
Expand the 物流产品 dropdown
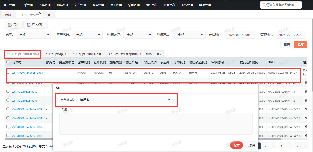click(190, 35)
